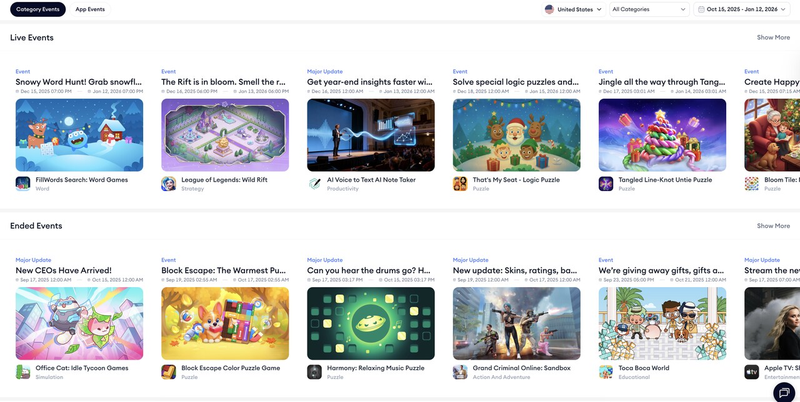800x402 pixels.
Task: Click the League of Legends: Wild Rift icon
Action: click(169, 184)
